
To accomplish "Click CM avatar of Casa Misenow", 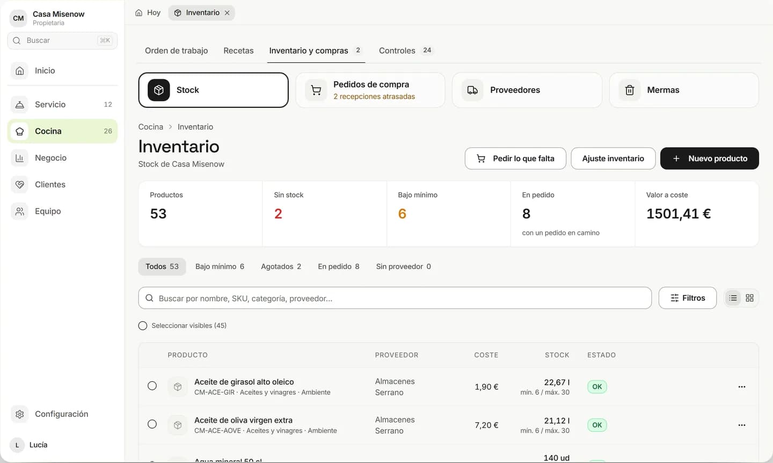I will (x=18, y=18).
